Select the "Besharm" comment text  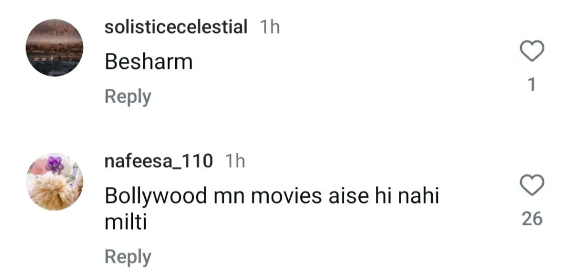[x=149, y=62]
